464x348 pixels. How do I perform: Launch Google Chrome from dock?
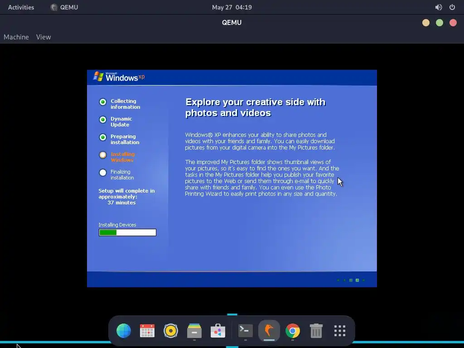[x=293, y=330]
